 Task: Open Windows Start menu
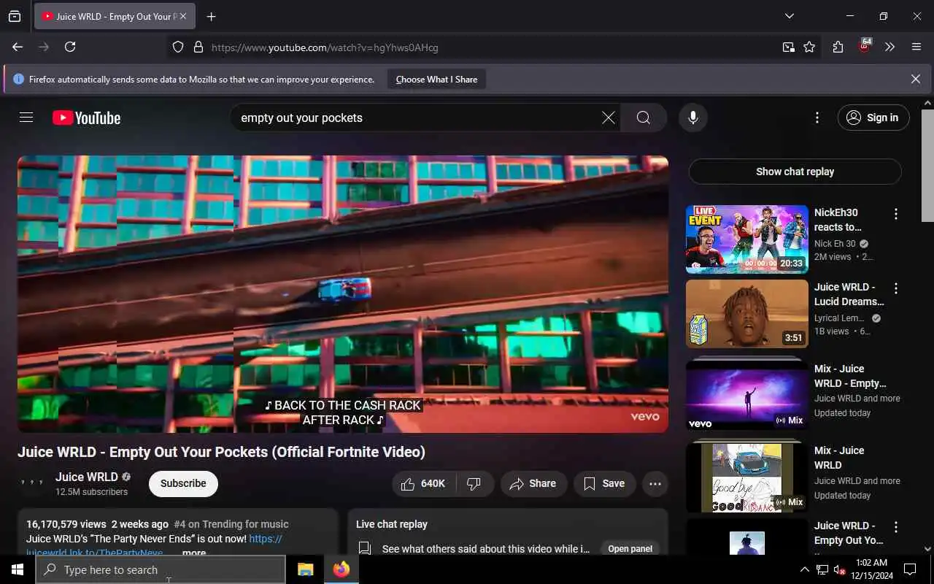coord(18,569)
